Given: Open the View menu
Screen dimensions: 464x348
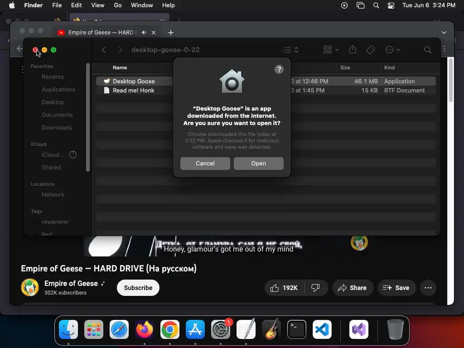Looking at the screenshot, I should coord(98,5).
